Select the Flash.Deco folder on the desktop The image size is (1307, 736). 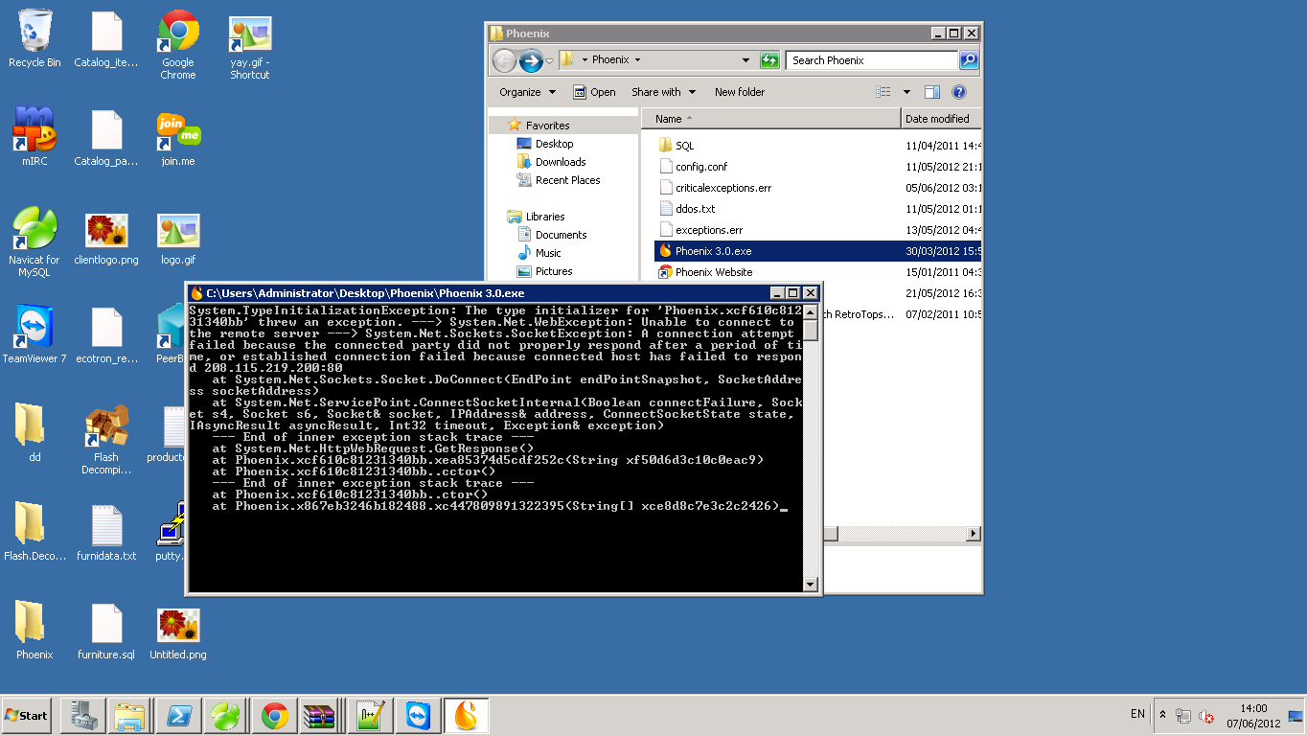(x=34, y=532)
